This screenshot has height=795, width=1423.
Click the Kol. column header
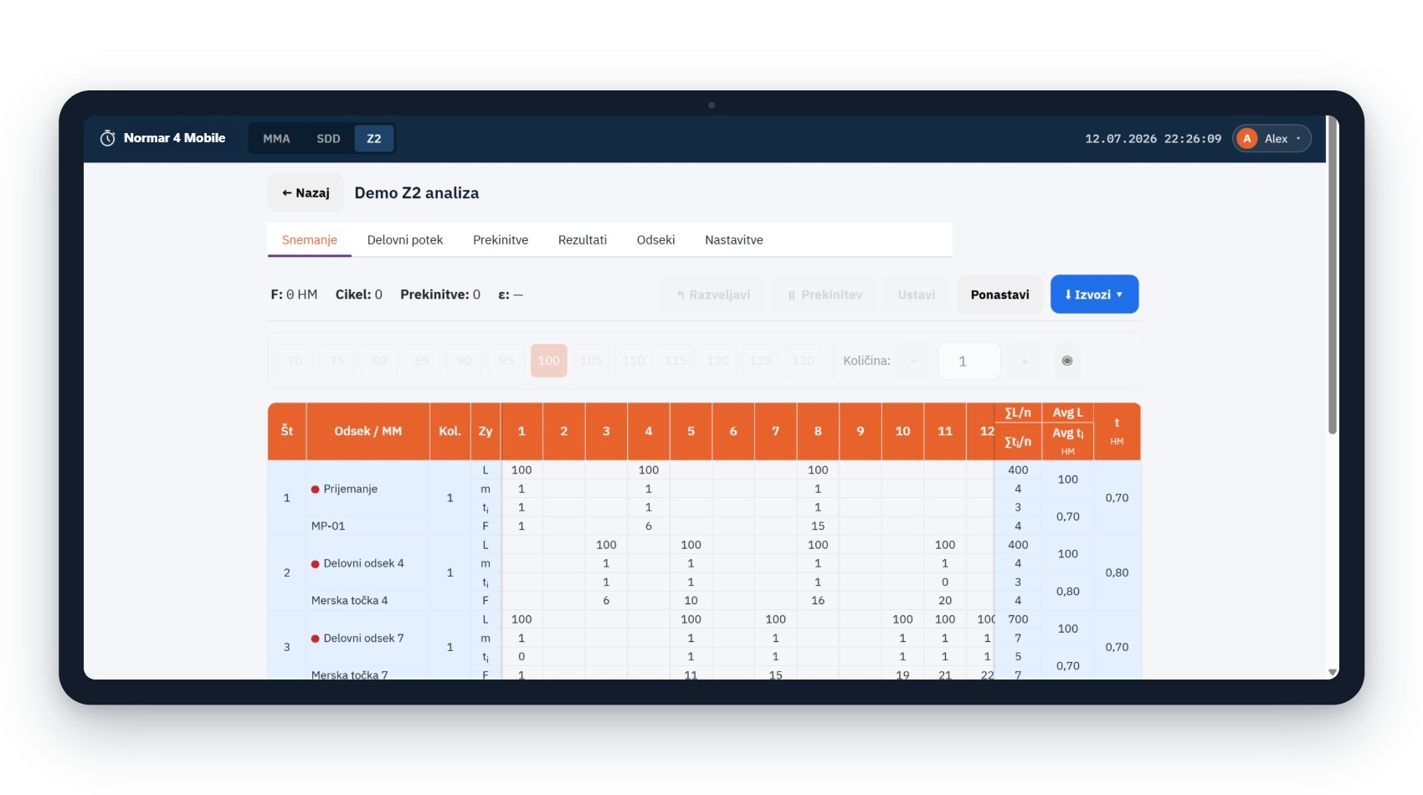(x=450, y=431)
